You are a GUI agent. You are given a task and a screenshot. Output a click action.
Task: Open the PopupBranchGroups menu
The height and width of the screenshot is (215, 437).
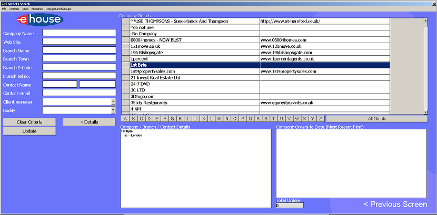58,9
